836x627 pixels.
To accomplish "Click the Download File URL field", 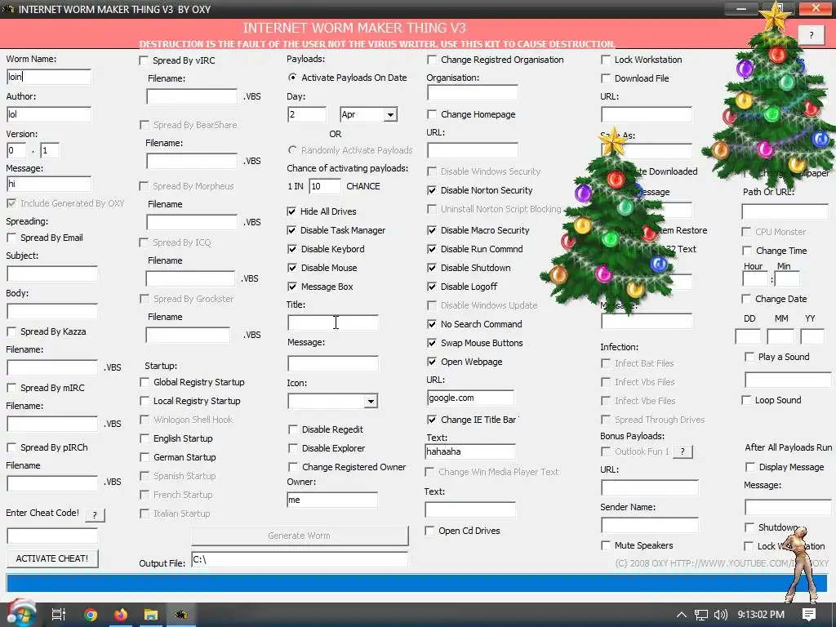I will coord(647,114).
